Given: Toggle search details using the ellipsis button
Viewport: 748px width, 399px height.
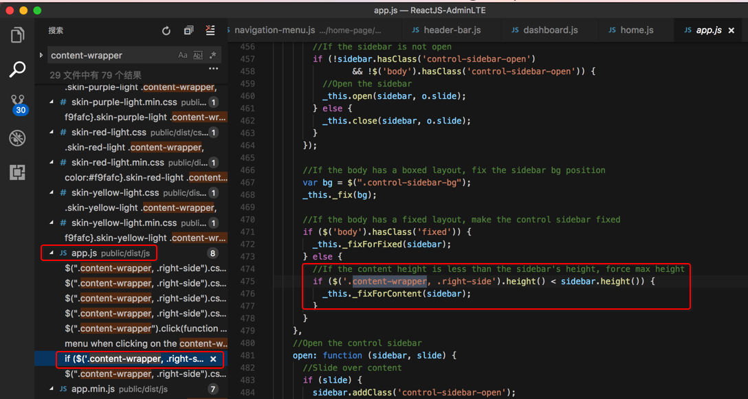Looking at the screenshot, I should point(213,69).
